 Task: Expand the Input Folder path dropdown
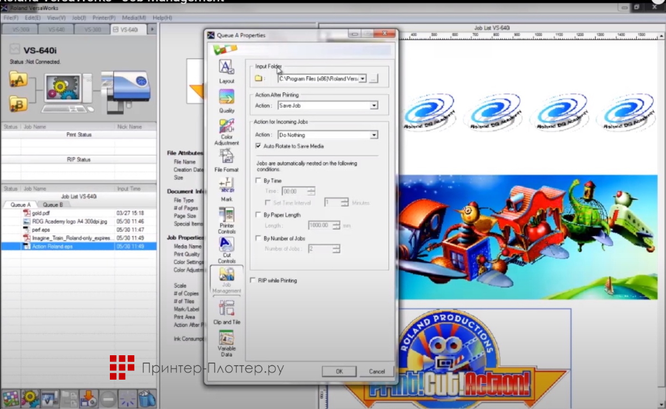click(x=362, y=79)
